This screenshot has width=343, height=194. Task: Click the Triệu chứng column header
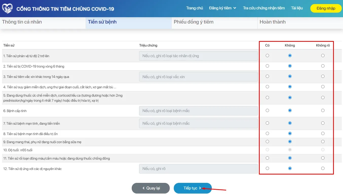coord(148,46)
